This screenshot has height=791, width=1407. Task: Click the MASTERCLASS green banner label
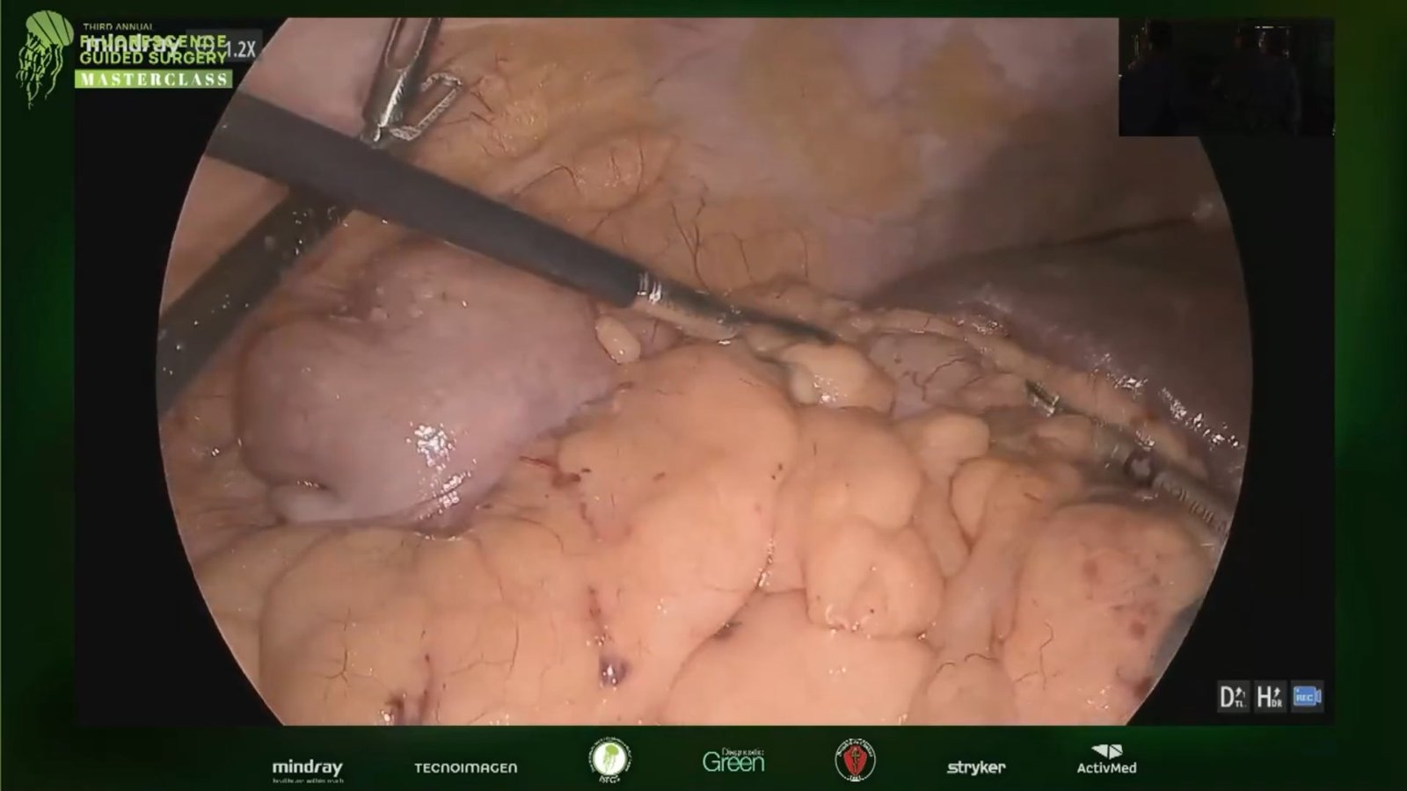[153, 79]
